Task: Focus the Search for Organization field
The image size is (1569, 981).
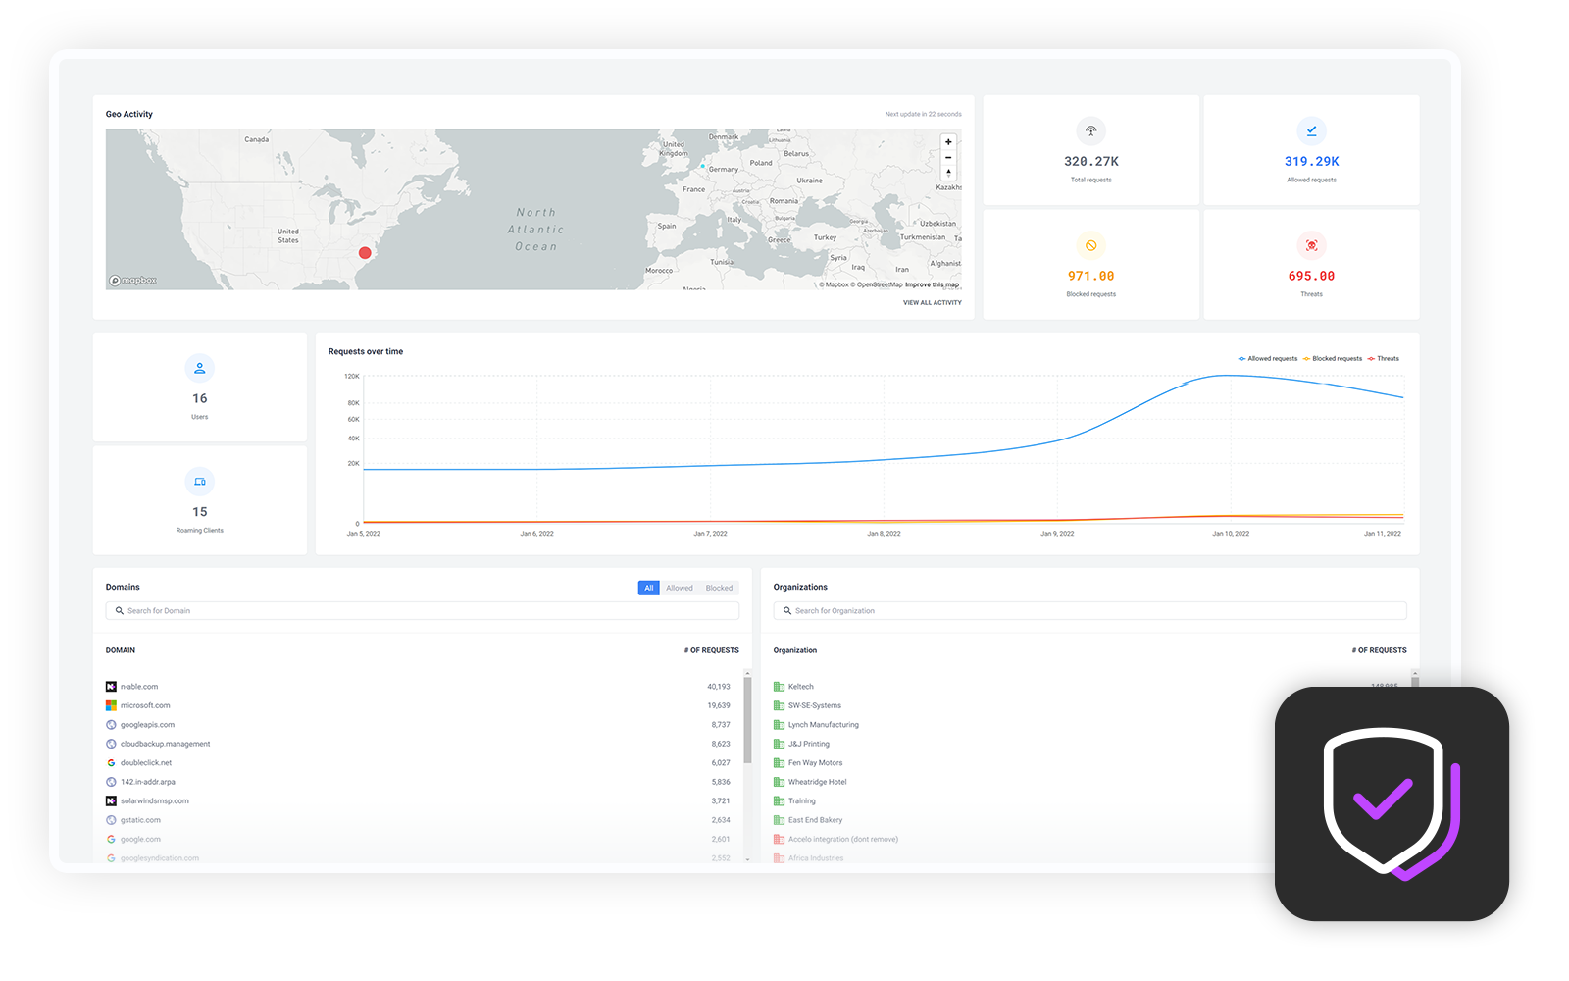Action: tap(1088, 611)
